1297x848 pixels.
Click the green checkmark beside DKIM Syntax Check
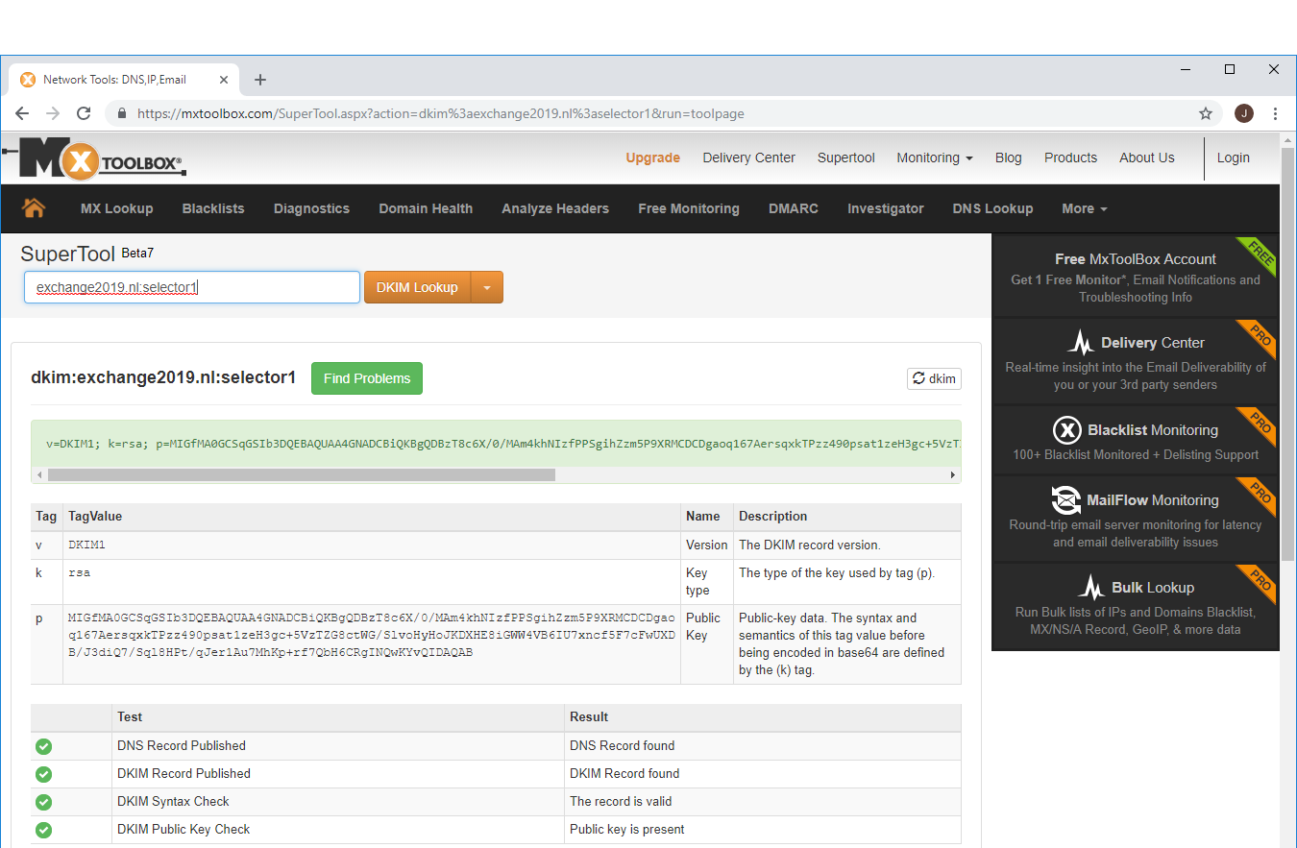point(43,802)
